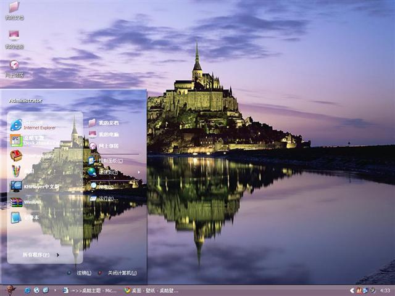This screenshot has width=395, height=296.
Task: Open 我的电脑 desktop icon
Action: pos(14,39)
